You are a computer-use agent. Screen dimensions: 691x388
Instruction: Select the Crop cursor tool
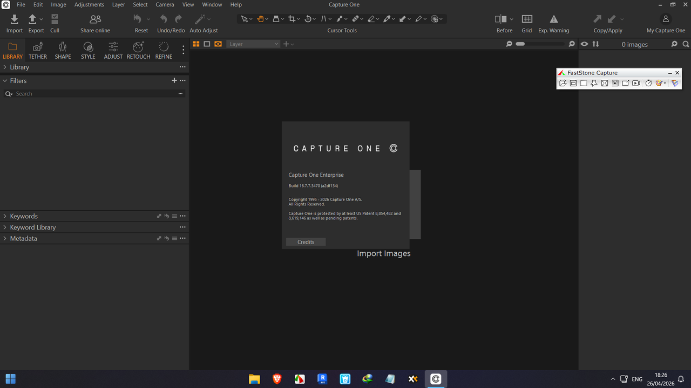pos(292,19)
